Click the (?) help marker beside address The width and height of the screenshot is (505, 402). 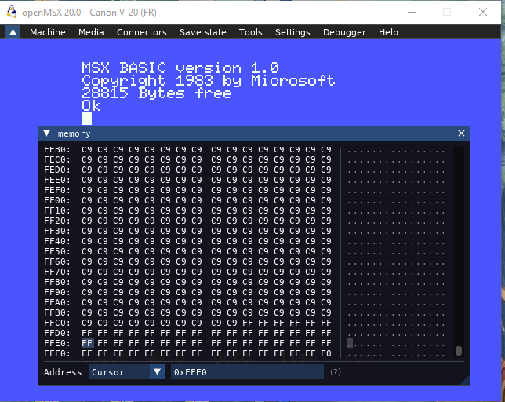[336, 372]
